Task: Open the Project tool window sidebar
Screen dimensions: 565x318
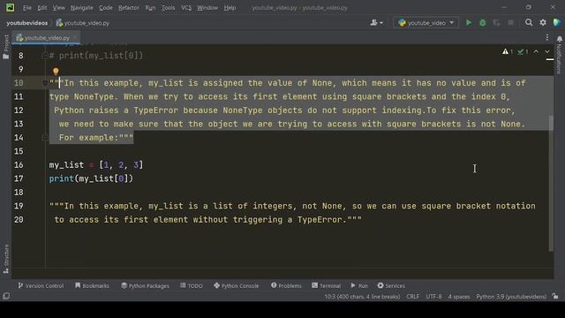Action: [x=6, y=47]
